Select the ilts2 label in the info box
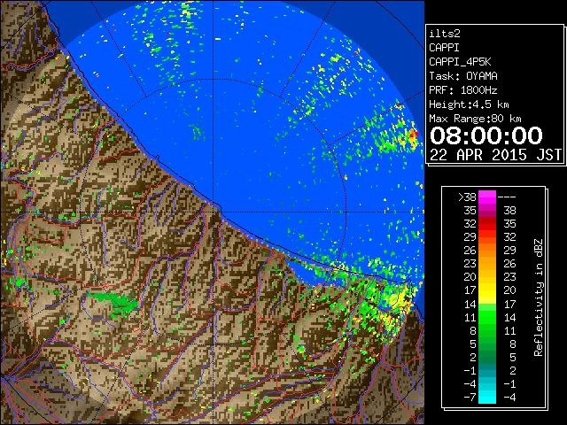Screen dimensions: 567x425 (445, 34)
